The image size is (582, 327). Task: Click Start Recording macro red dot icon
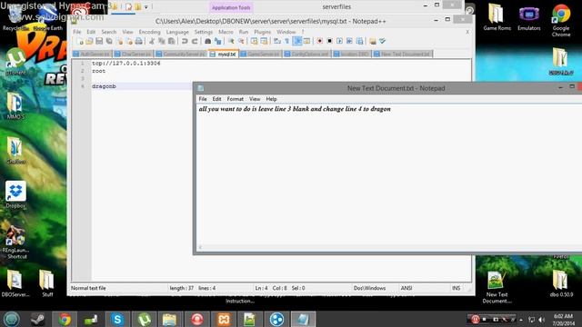point(319,41)
